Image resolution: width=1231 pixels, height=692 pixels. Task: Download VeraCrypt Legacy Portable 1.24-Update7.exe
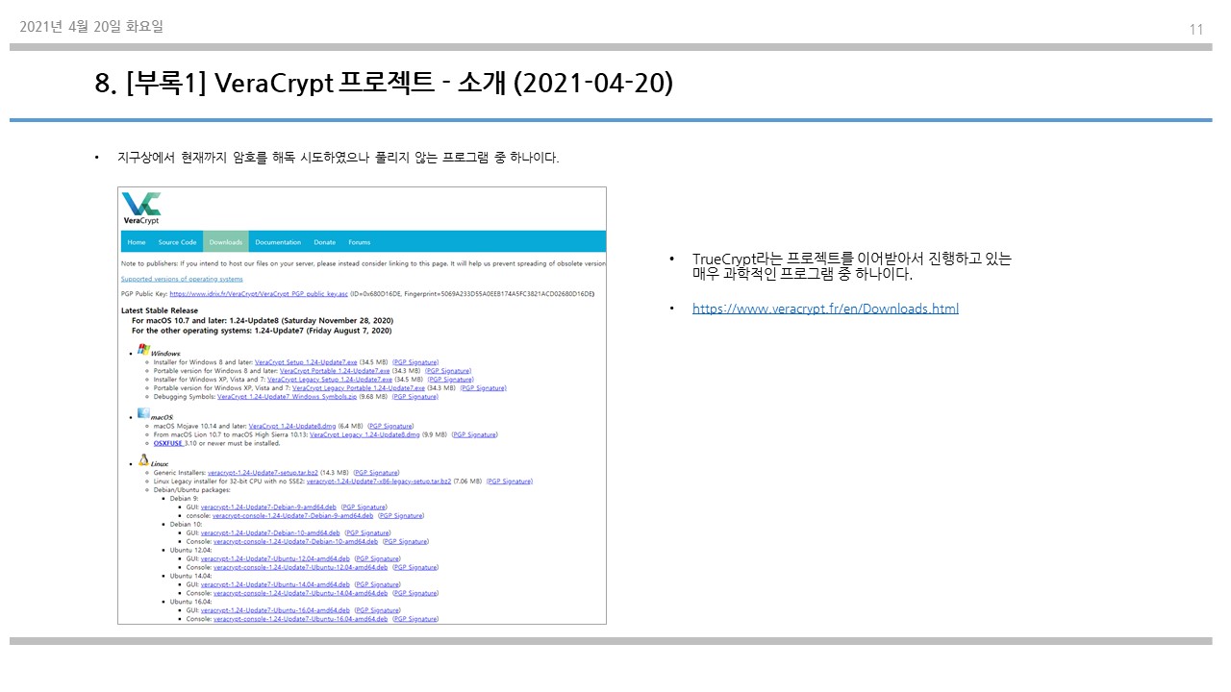coord(359,387)
